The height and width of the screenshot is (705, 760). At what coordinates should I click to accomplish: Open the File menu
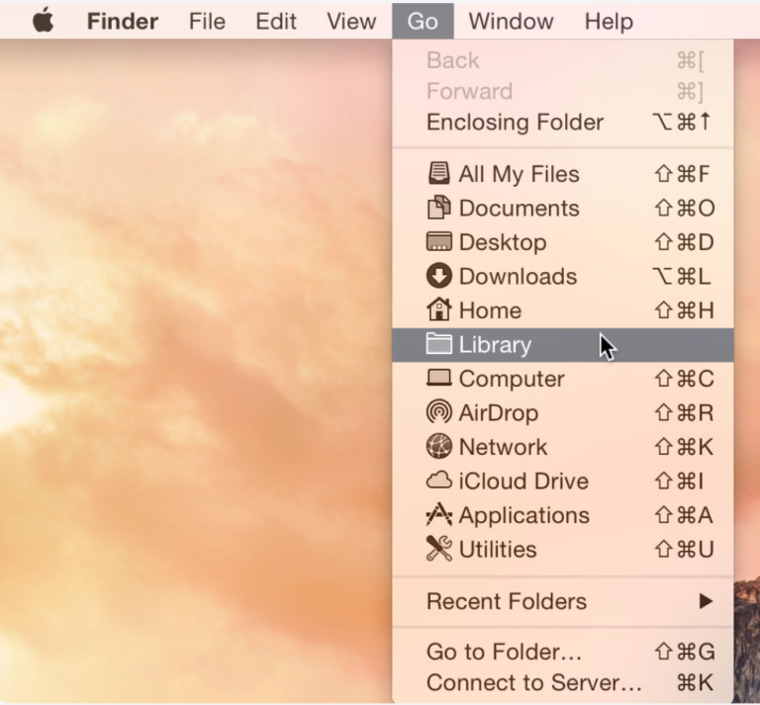pyautogui.click(x=207, y=22)
